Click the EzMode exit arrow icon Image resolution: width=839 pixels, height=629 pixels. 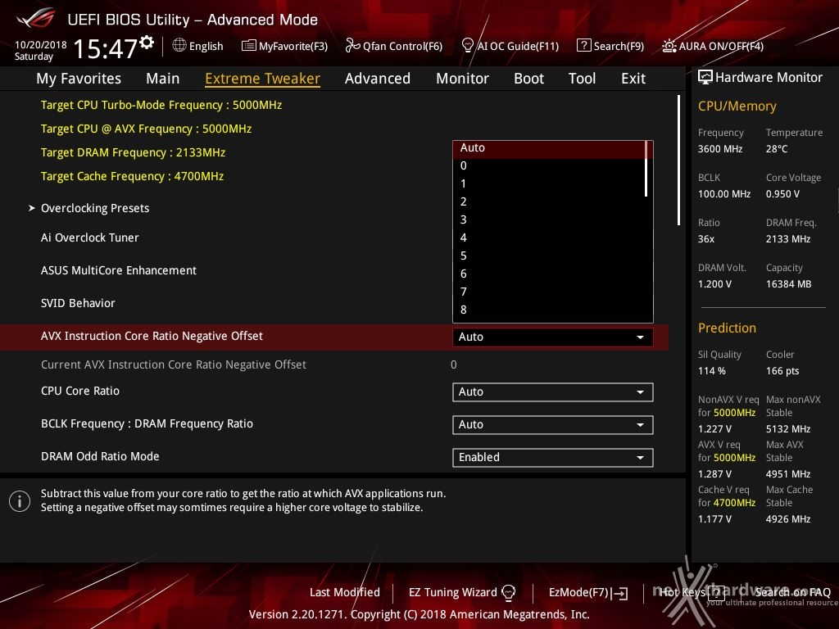620,593
